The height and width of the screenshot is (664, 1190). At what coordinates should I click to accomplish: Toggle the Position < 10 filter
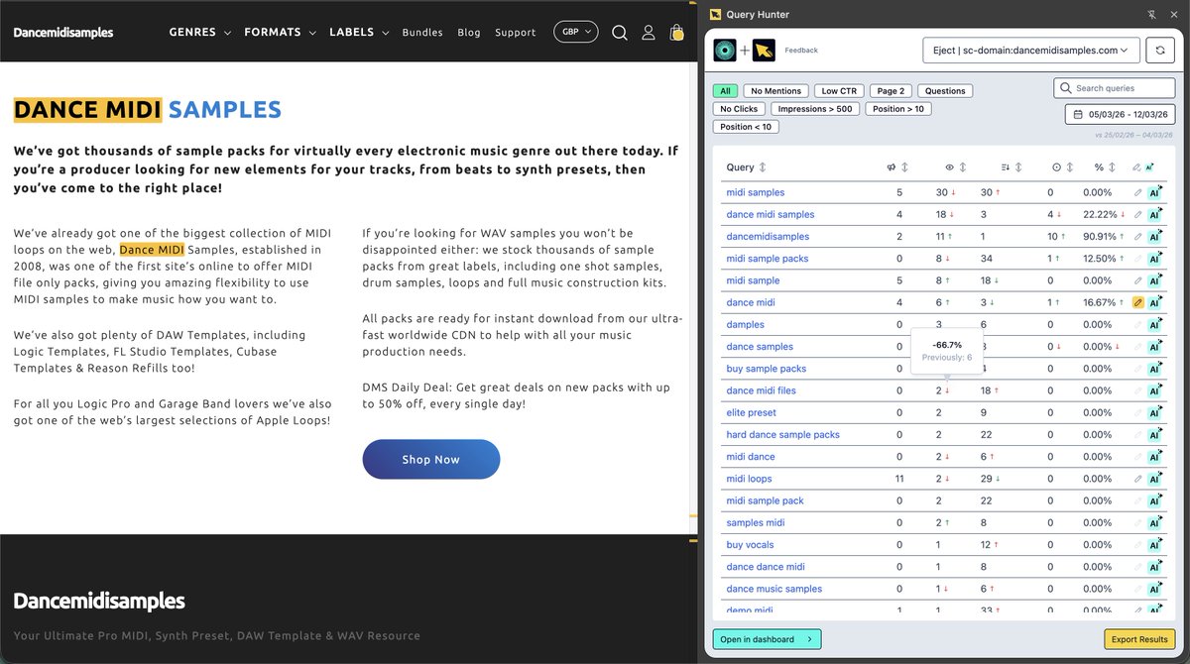(746, 127)
